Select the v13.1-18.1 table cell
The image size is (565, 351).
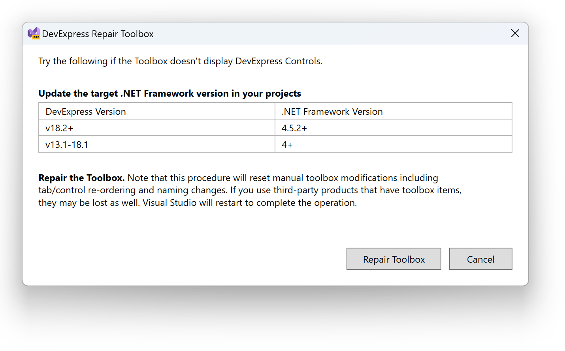[67, 145]
